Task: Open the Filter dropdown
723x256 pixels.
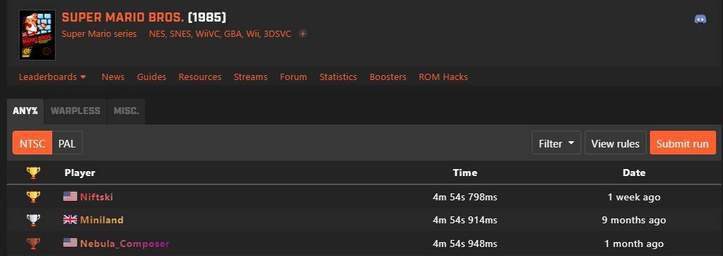Action: (556, 143)
